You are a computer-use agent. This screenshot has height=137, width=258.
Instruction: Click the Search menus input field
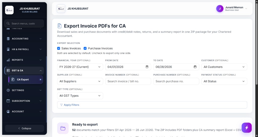24,23
